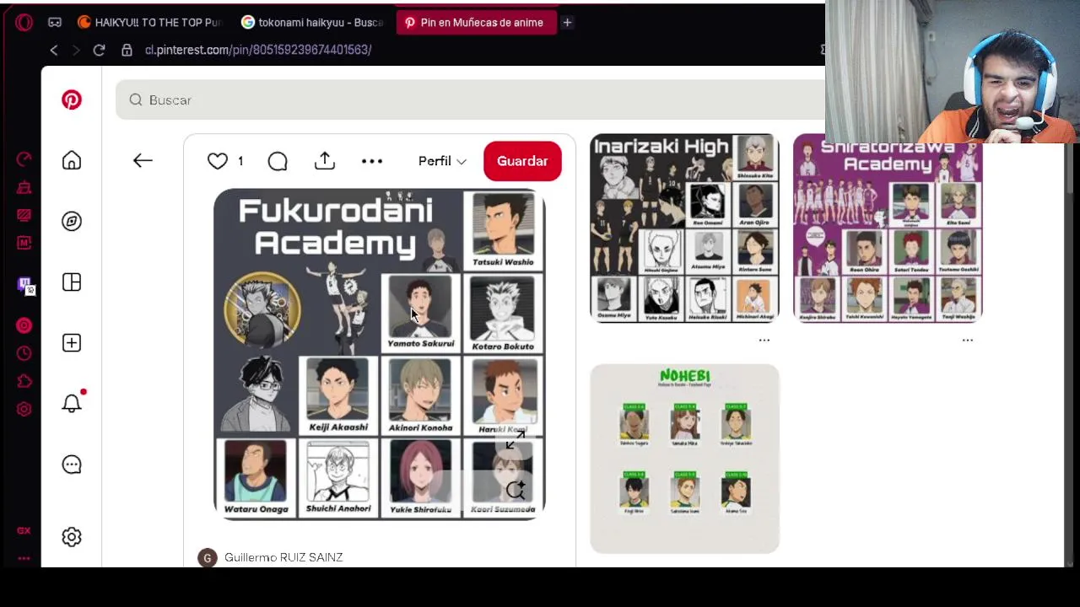Show site info via the padlock icon

[x=127, y=50]
